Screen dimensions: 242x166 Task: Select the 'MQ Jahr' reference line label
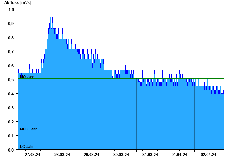27,77
